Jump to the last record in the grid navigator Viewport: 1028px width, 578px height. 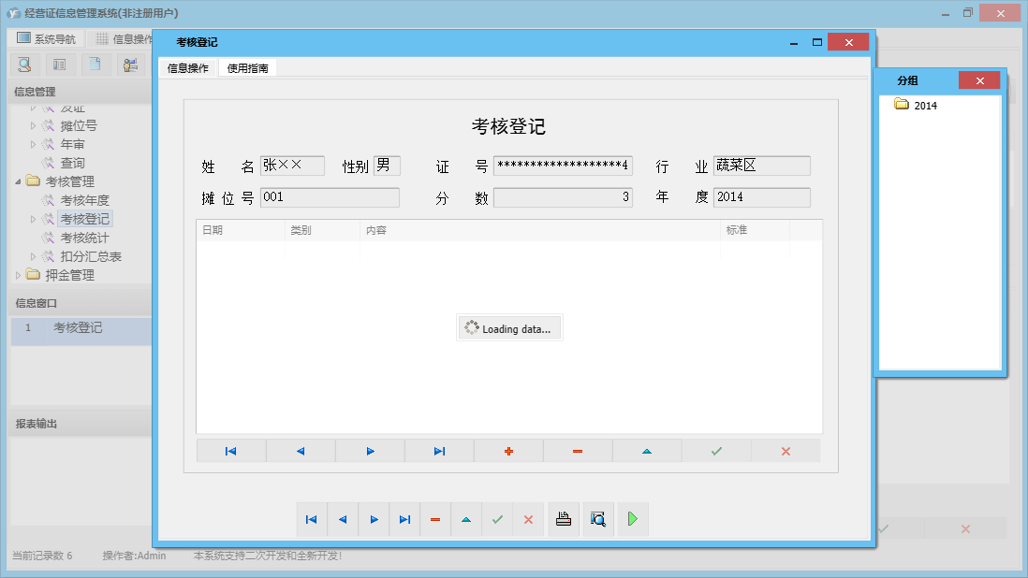(x=439, y=450)
